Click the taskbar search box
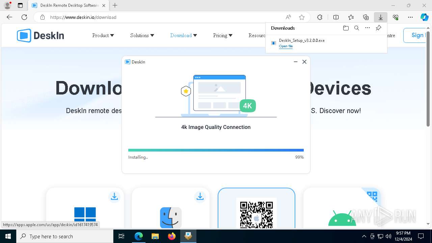This screenshot has width=432, height=243. (65, 236)
